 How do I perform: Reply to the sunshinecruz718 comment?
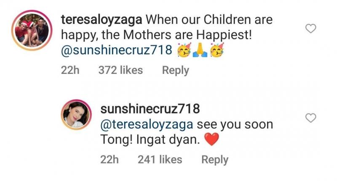215,160
